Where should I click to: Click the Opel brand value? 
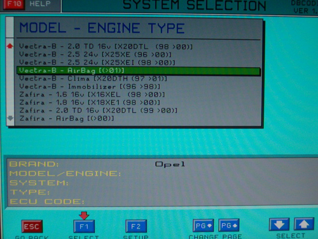170,164
